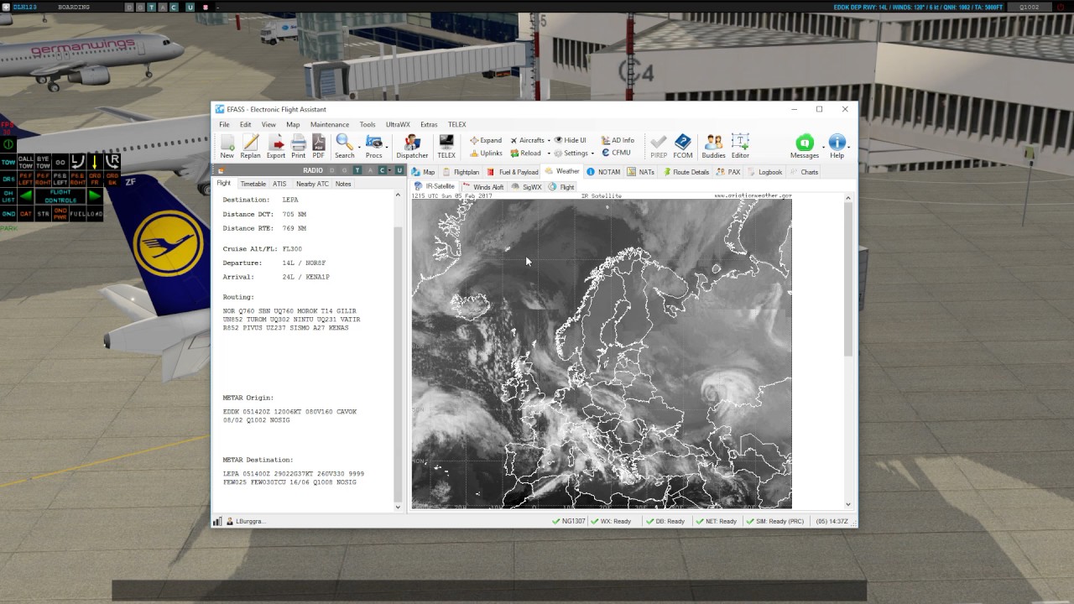Click the Uplinks toolbar button

point(486,154)
